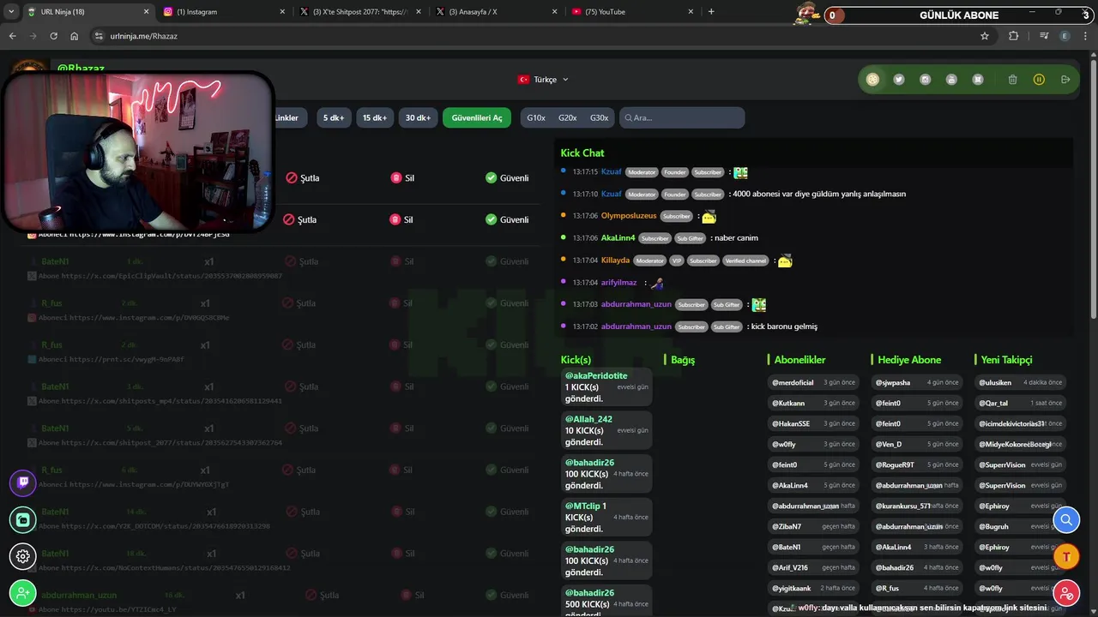The height and width of the screenshot is (617, 1098).
Task: Bookmark this page with the star icon
Action: point(985,36)
